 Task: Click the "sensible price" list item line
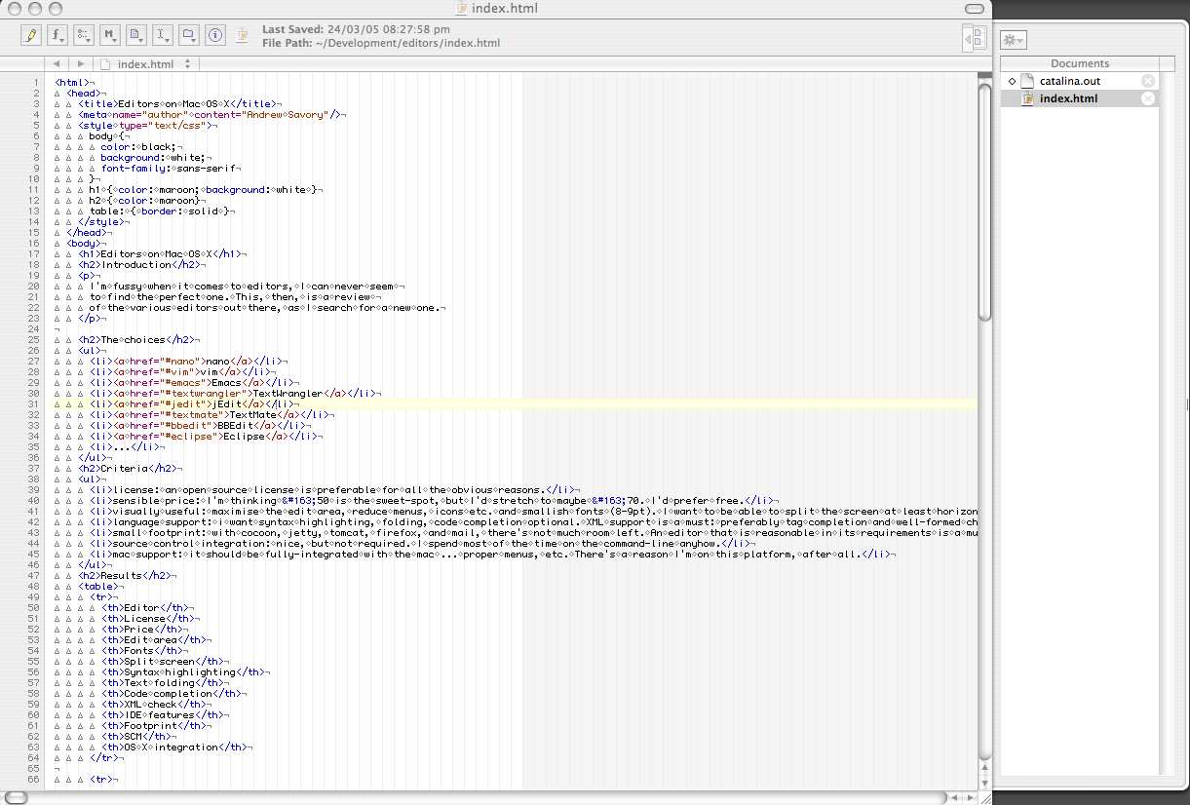click(433, 500)
